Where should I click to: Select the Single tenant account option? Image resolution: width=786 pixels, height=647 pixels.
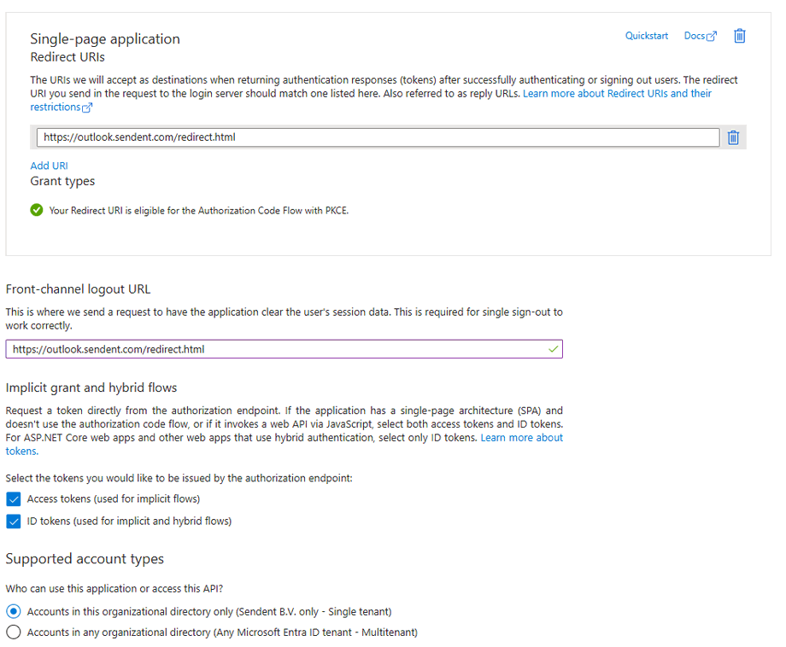(14, 612)
